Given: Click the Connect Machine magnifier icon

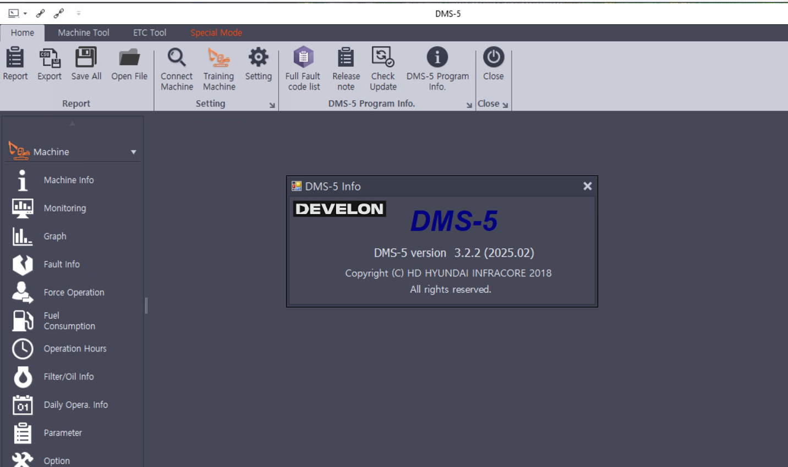Looking at the screenshot, I should tap(177, 58).
